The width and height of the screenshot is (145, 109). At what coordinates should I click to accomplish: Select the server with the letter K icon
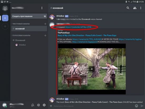click(x=5, y=18)
